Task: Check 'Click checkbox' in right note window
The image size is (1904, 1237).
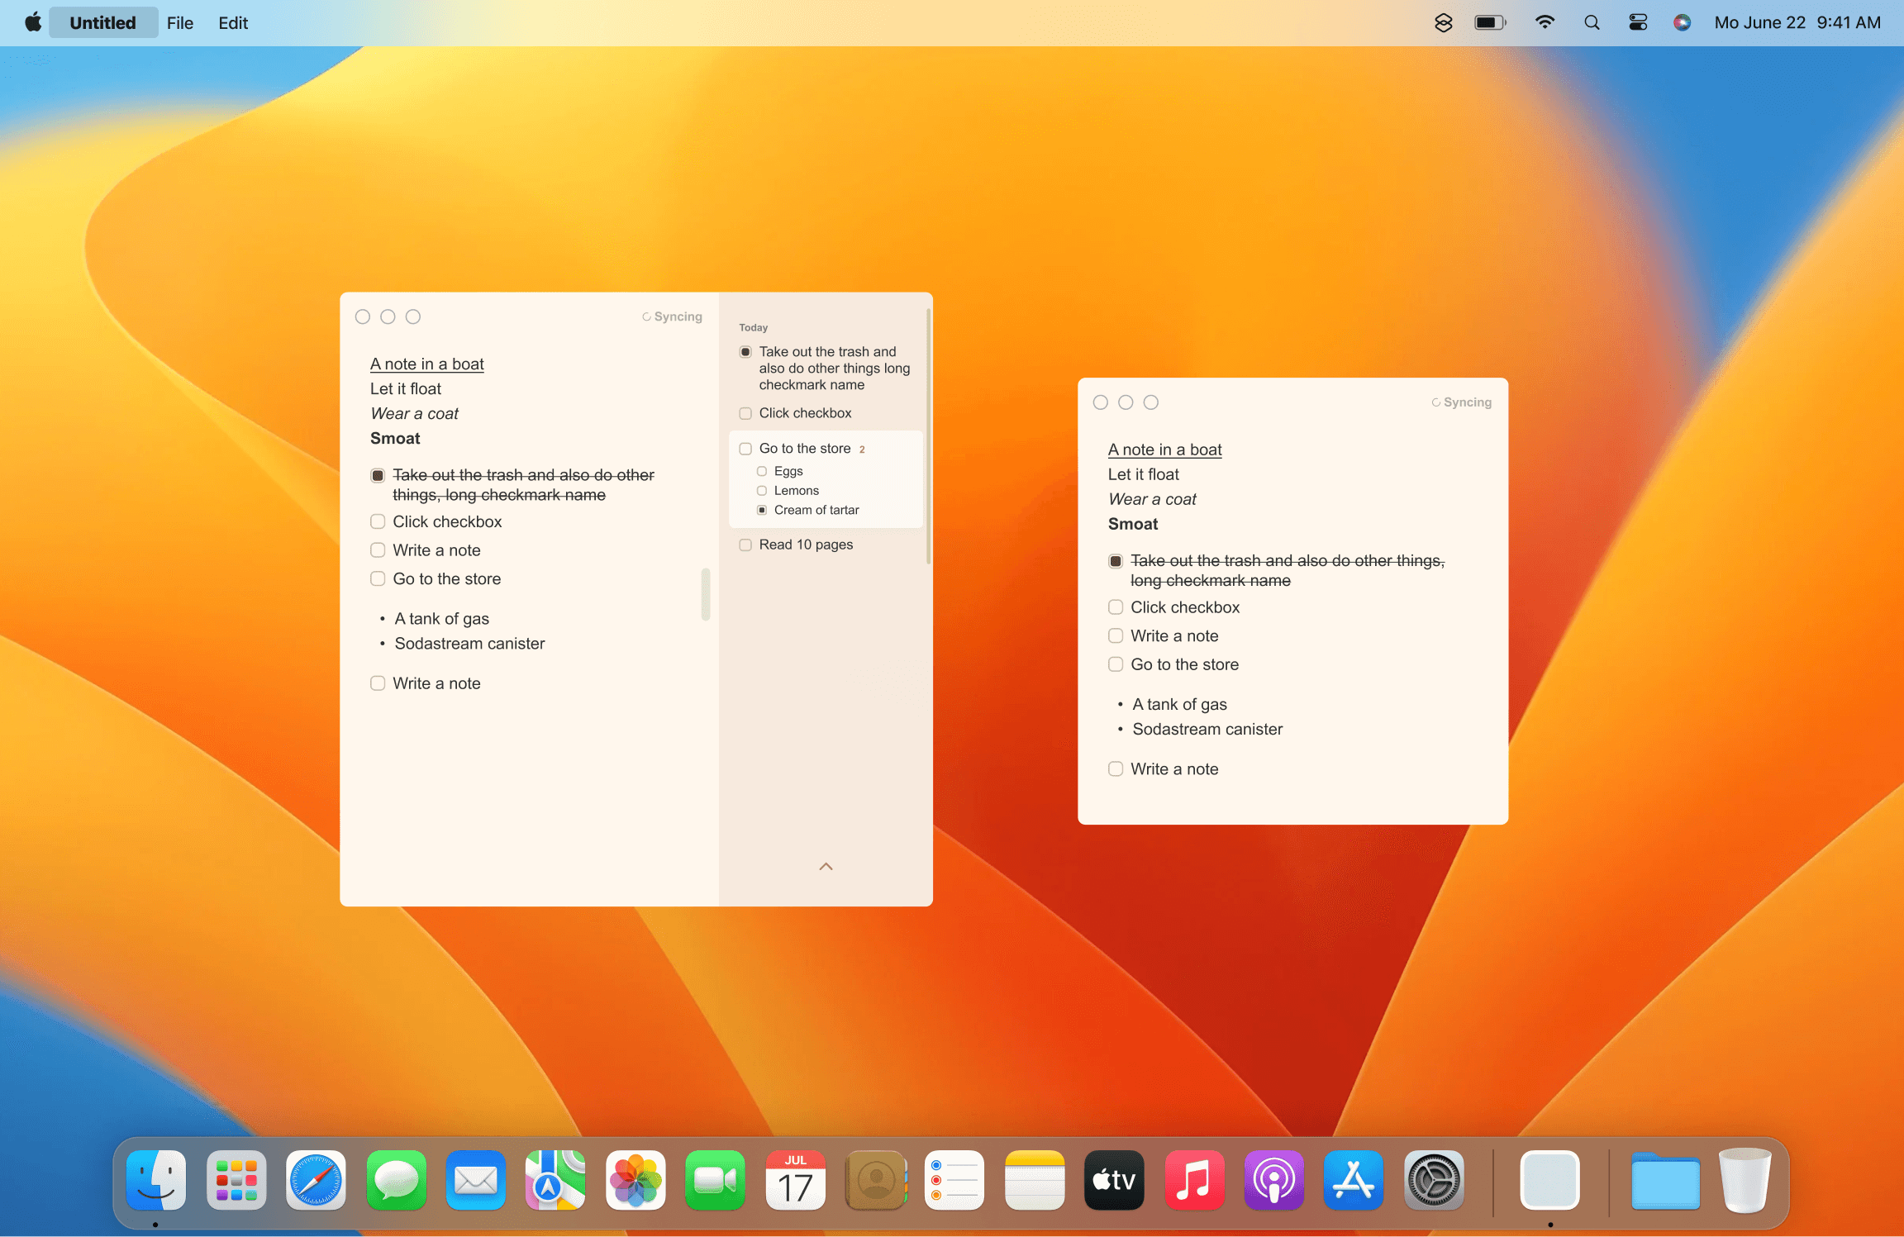Action: point(1116,607)
